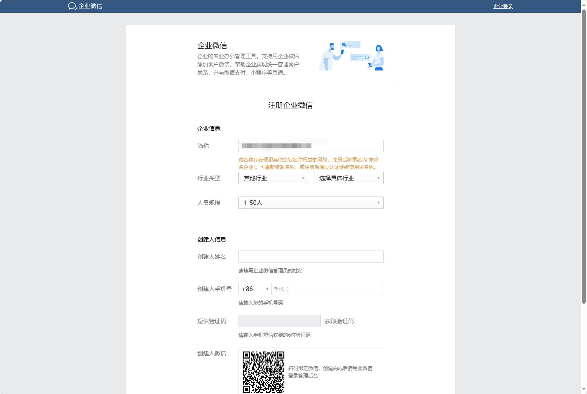The image size is (587, 394).
Task: Click the 手机号 phone number field
Action: click(x=327, y=289)
